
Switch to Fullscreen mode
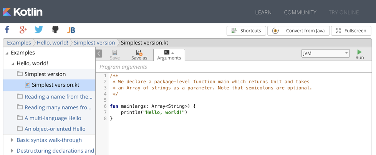pos(351,31)
